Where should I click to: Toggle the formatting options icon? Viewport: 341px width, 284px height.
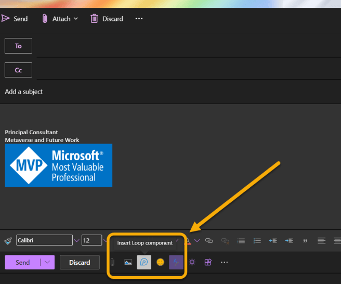coord(176,262)
